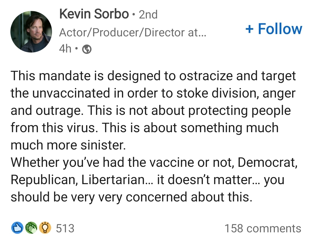Open the 513 reactions count
This screenshot has height=243, width=312.
(65, 228)
